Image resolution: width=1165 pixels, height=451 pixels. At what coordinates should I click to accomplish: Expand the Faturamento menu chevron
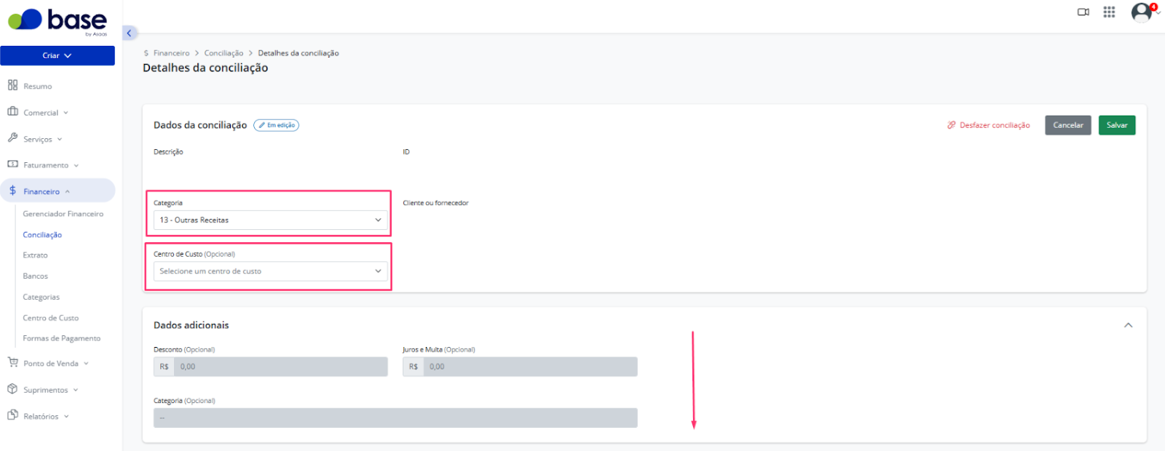tap(76, 165)
